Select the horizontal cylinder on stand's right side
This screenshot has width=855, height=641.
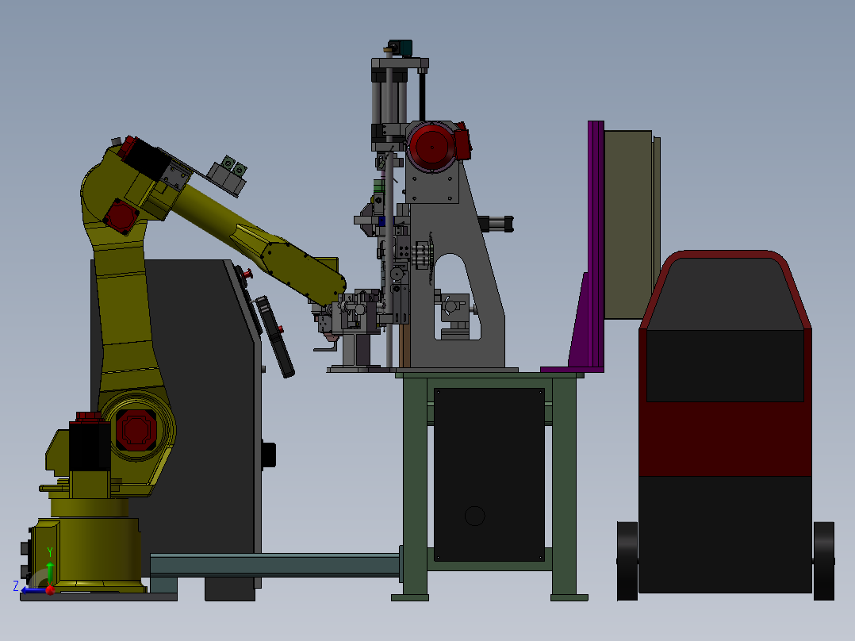click(497, 224)
